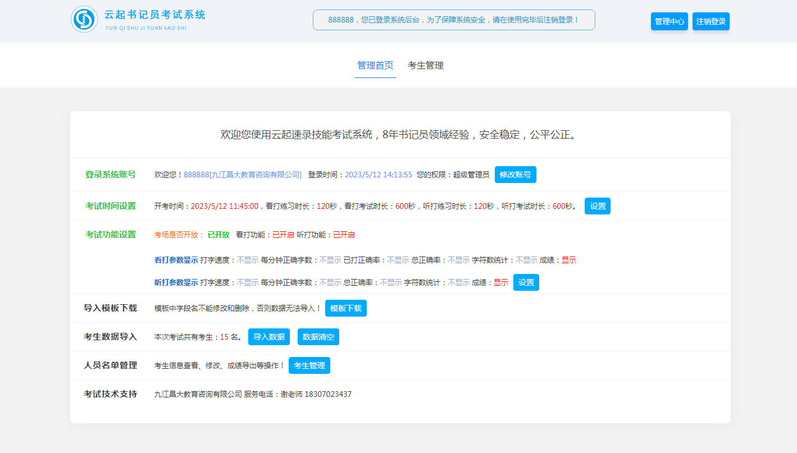Click the 模板下载 button
The width and height of the screenshot is (797, 453).
click(346, 308)
